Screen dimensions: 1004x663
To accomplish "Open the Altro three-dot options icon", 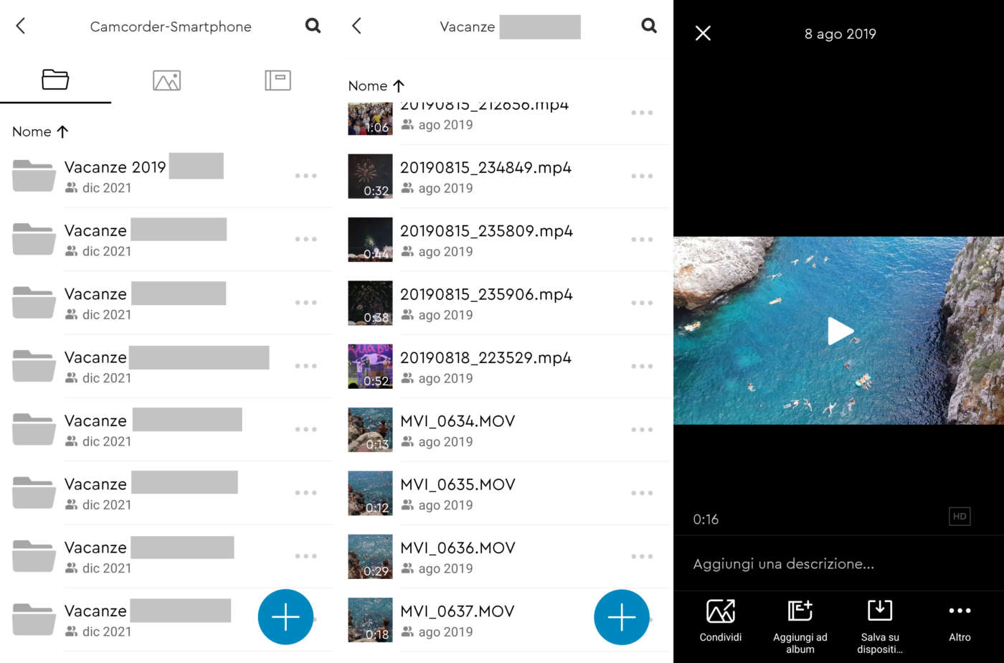I will (x=960, y=611).
